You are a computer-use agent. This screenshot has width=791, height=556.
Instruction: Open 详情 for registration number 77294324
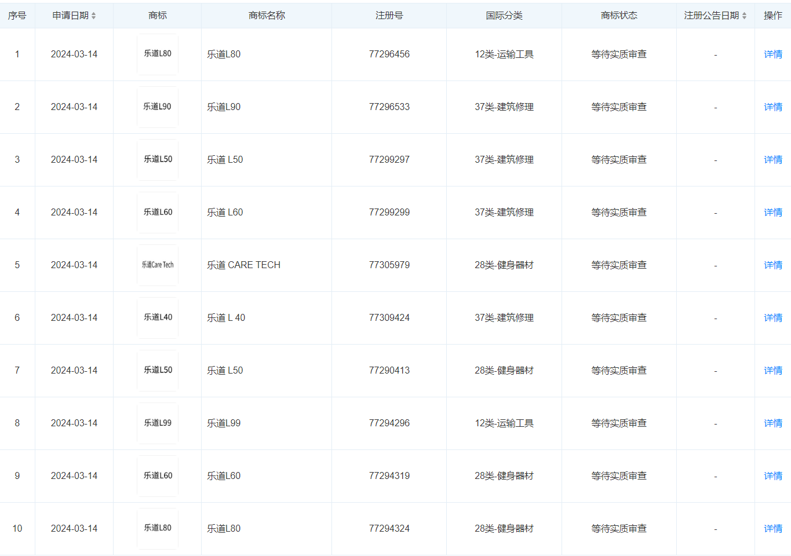pyautogui.click(x=772, y=529)
